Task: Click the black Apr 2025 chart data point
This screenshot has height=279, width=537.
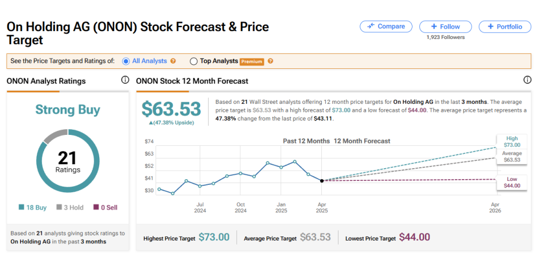Action: [322, 181]
